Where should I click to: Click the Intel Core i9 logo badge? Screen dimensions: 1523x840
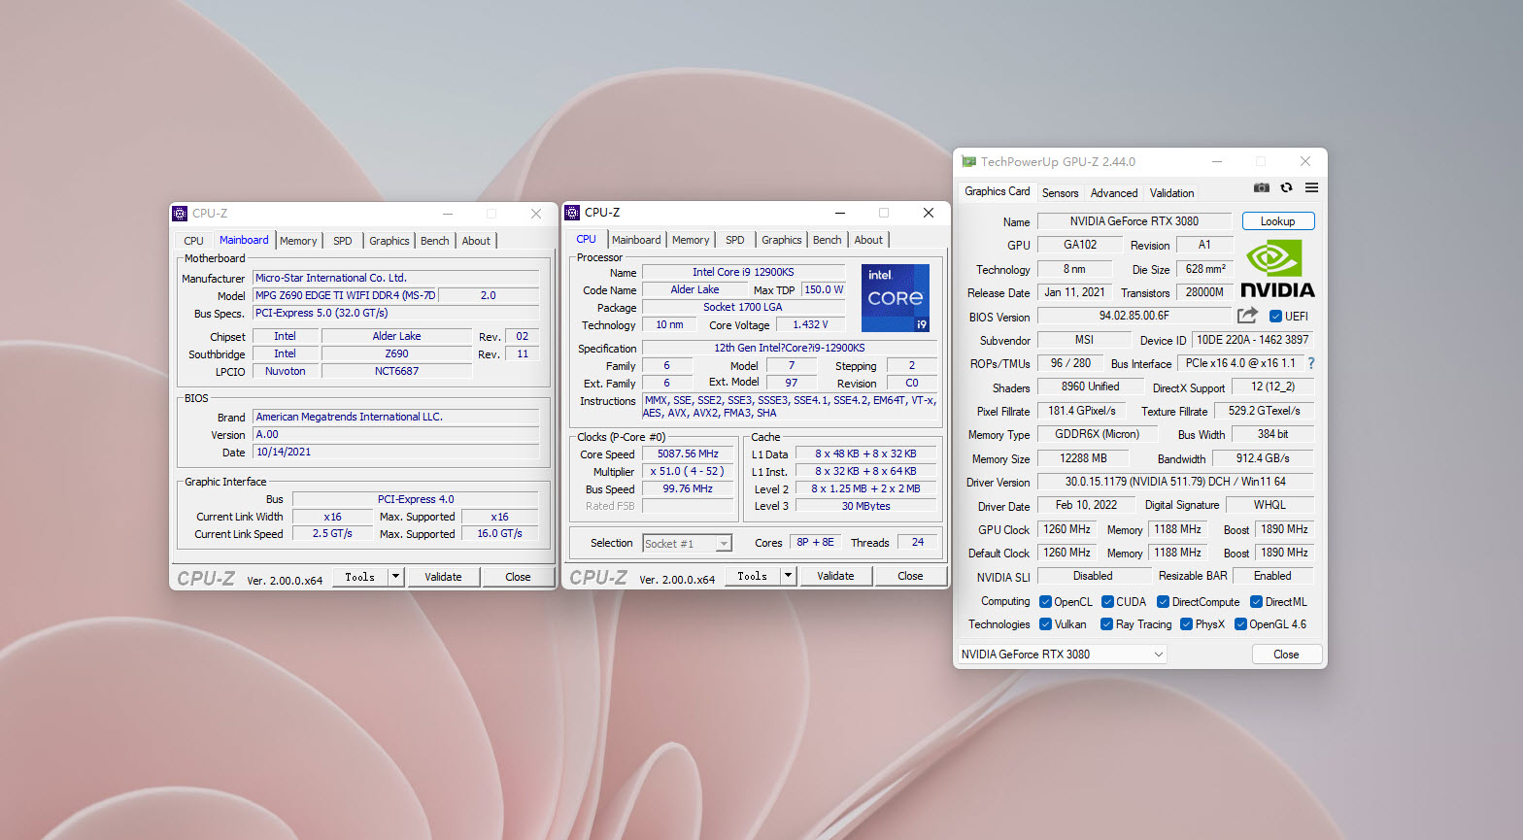point(895,298)
